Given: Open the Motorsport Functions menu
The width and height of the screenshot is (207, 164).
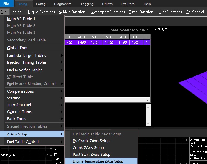Looking at the screenshot, I should (108, 12).
